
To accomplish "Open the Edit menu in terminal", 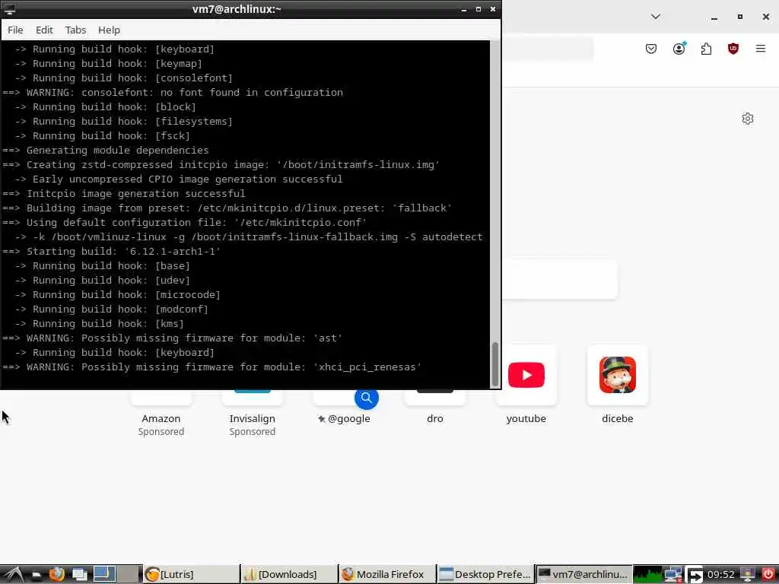I will tap(44, 30).
